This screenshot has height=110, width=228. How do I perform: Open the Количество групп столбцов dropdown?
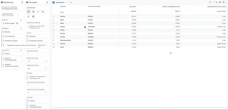click(37, 93)
